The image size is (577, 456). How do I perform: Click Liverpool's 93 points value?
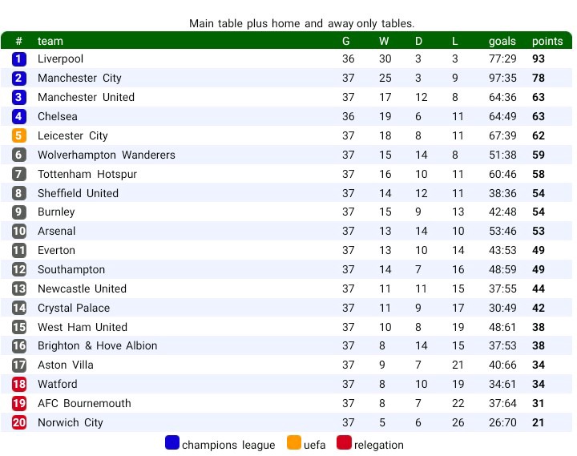538,59
